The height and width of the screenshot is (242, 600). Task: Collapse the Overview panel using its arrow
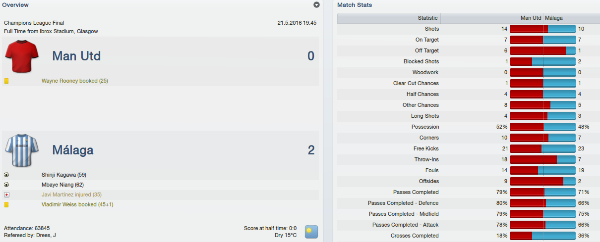[x=317, y=5]
